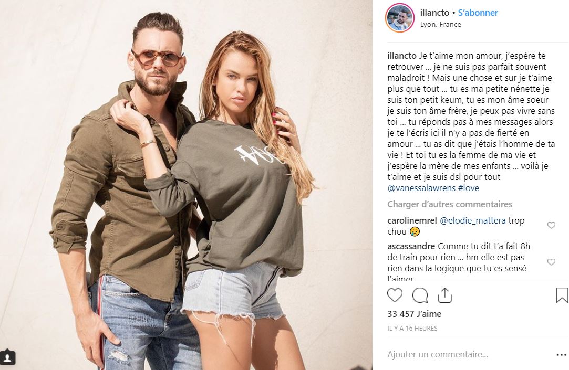Open illancto profile picture avatar
Viewport: 569px width, 370px height.
399,18
